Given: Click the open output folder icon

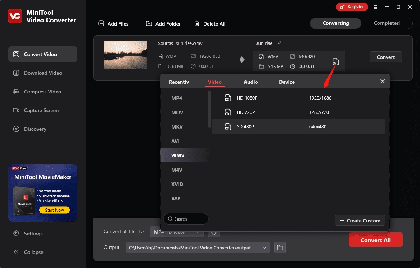Looking at the screenshot, I should [x=280, y=248].
